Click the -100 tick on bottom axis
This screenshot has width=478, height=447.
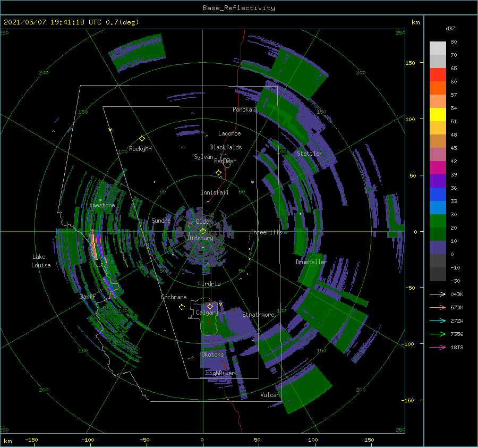pyautogui.click(x=88, y=440)
